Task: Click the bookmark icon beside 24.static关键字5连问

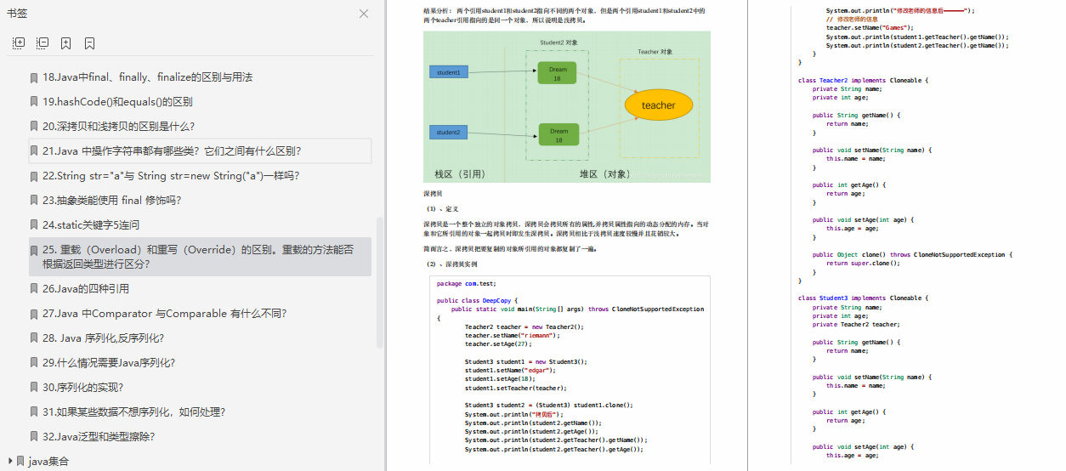Action: coord(34,225)
